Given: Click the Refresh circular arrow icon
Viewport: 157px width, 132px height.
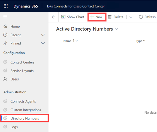Looking at the screenshot, I should [x=141, y=17].
